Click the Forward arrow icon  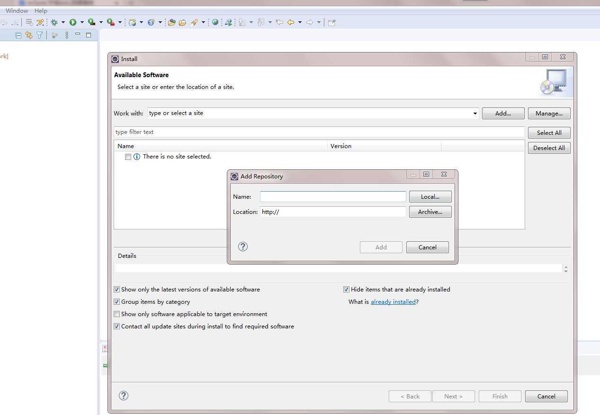click(x=310, y=22)
